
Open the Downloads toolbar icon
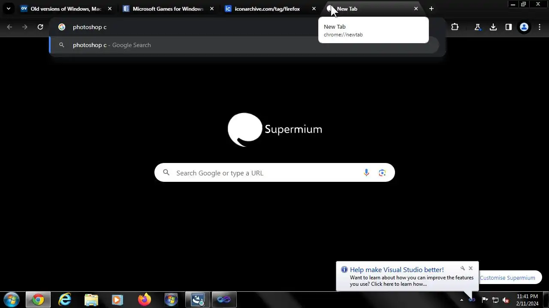click(493, 27)
